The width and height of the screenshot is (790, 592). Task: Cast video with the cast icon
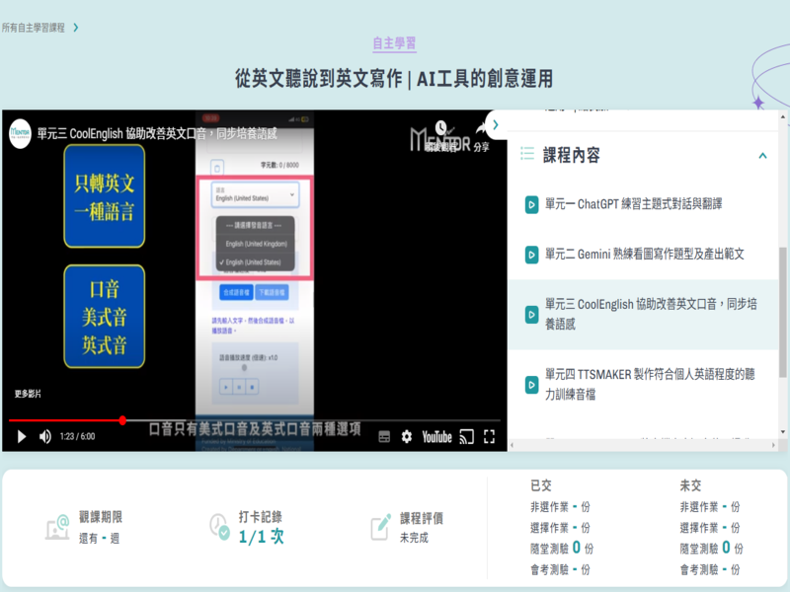coord(467,436)
